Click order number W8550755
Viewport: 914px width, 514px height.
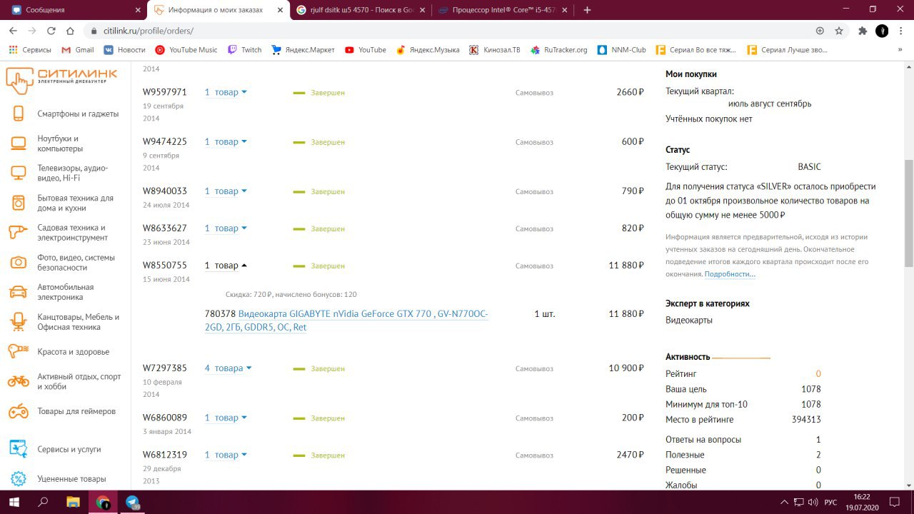165,266
